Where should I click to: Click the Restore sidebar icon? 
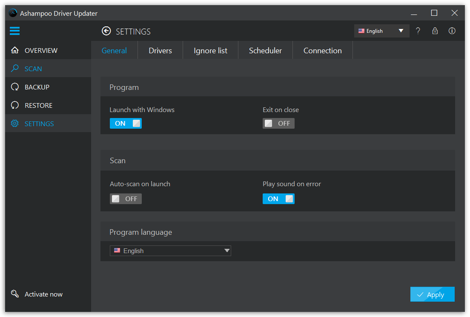[14, 105]
